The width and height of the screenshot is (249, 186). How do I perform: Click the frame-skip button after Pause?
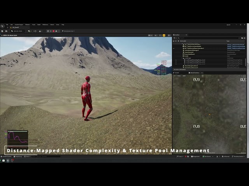51,31
